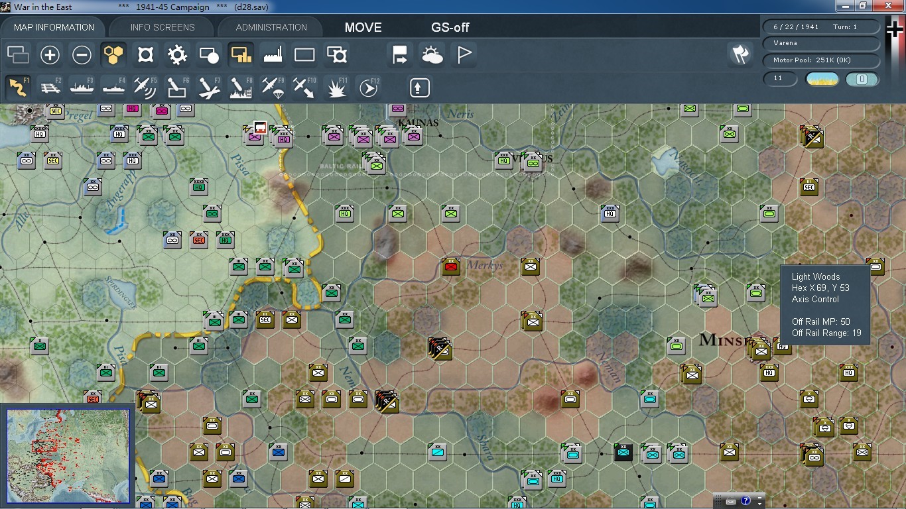Click the empty rectangle outline icon

[304, 55]
